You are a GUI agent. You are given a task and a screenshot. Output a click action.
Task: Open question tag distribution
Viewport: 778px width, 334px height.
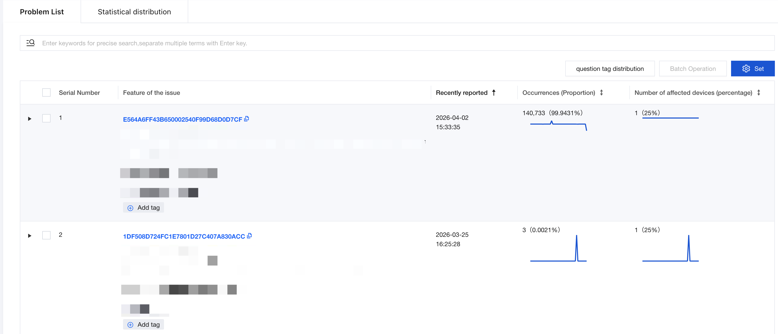tap(610, 69)
